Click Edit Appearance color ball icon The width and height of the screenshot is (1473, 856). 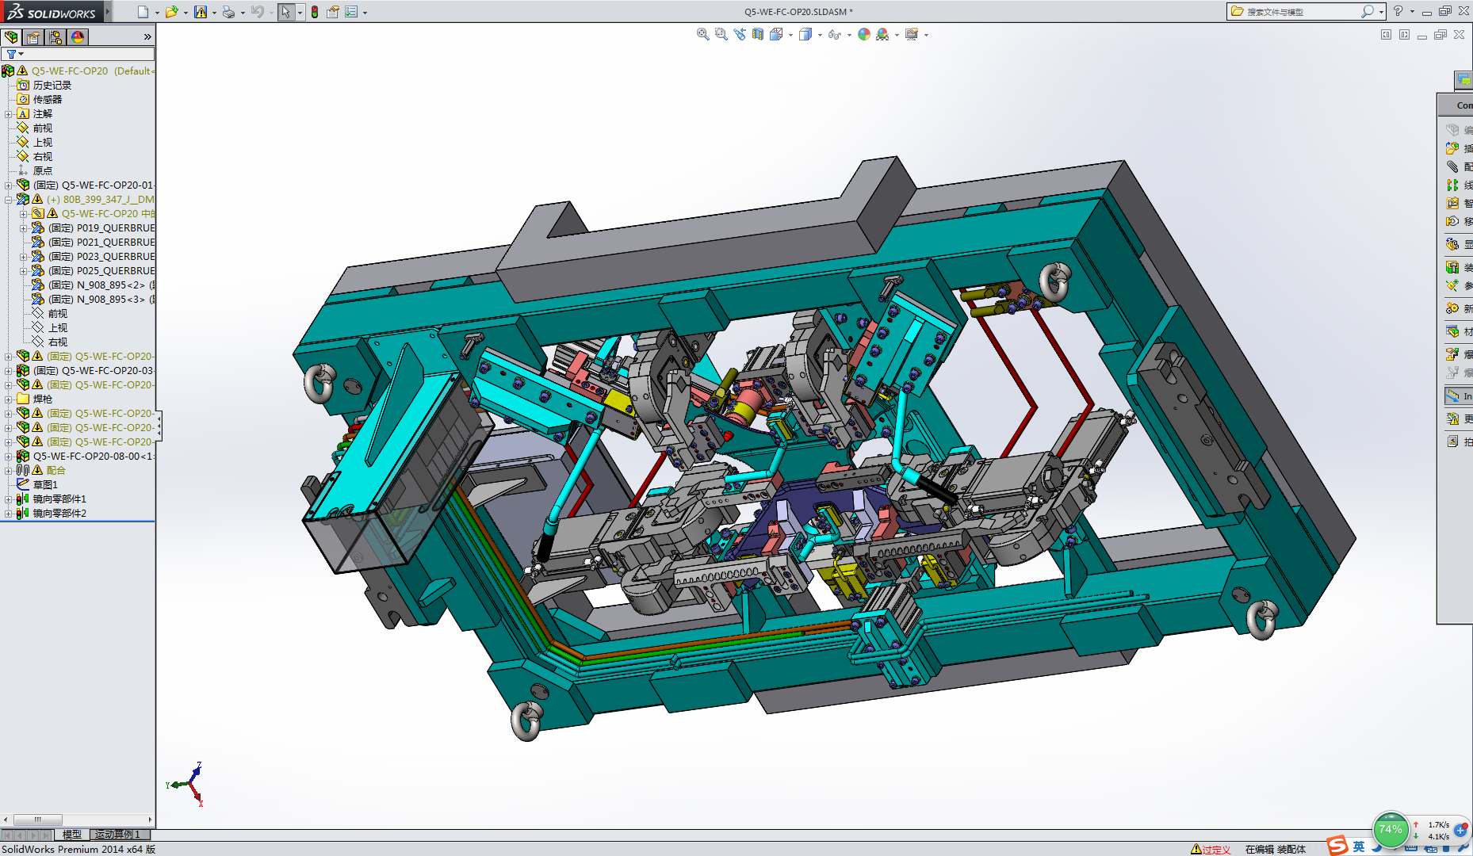[864, 34]
